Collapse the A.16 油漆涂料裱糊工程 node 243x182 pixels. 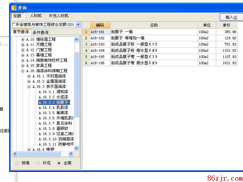23,71
